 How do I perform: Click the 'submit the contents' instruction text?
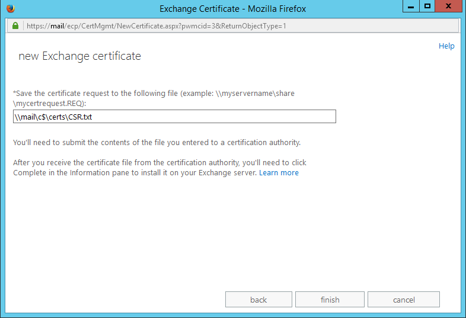pyautogui.click(x=157, y=142)
